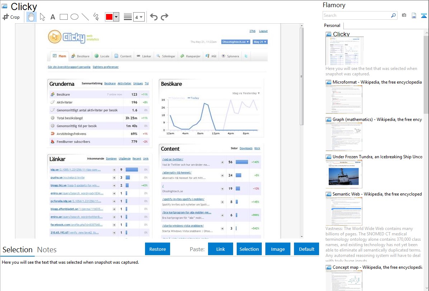Open the Microformat Wikipedia snapshot thumbnail
Image resolution: width=429 pixels, height=291 pixels.
click(344, 99)
